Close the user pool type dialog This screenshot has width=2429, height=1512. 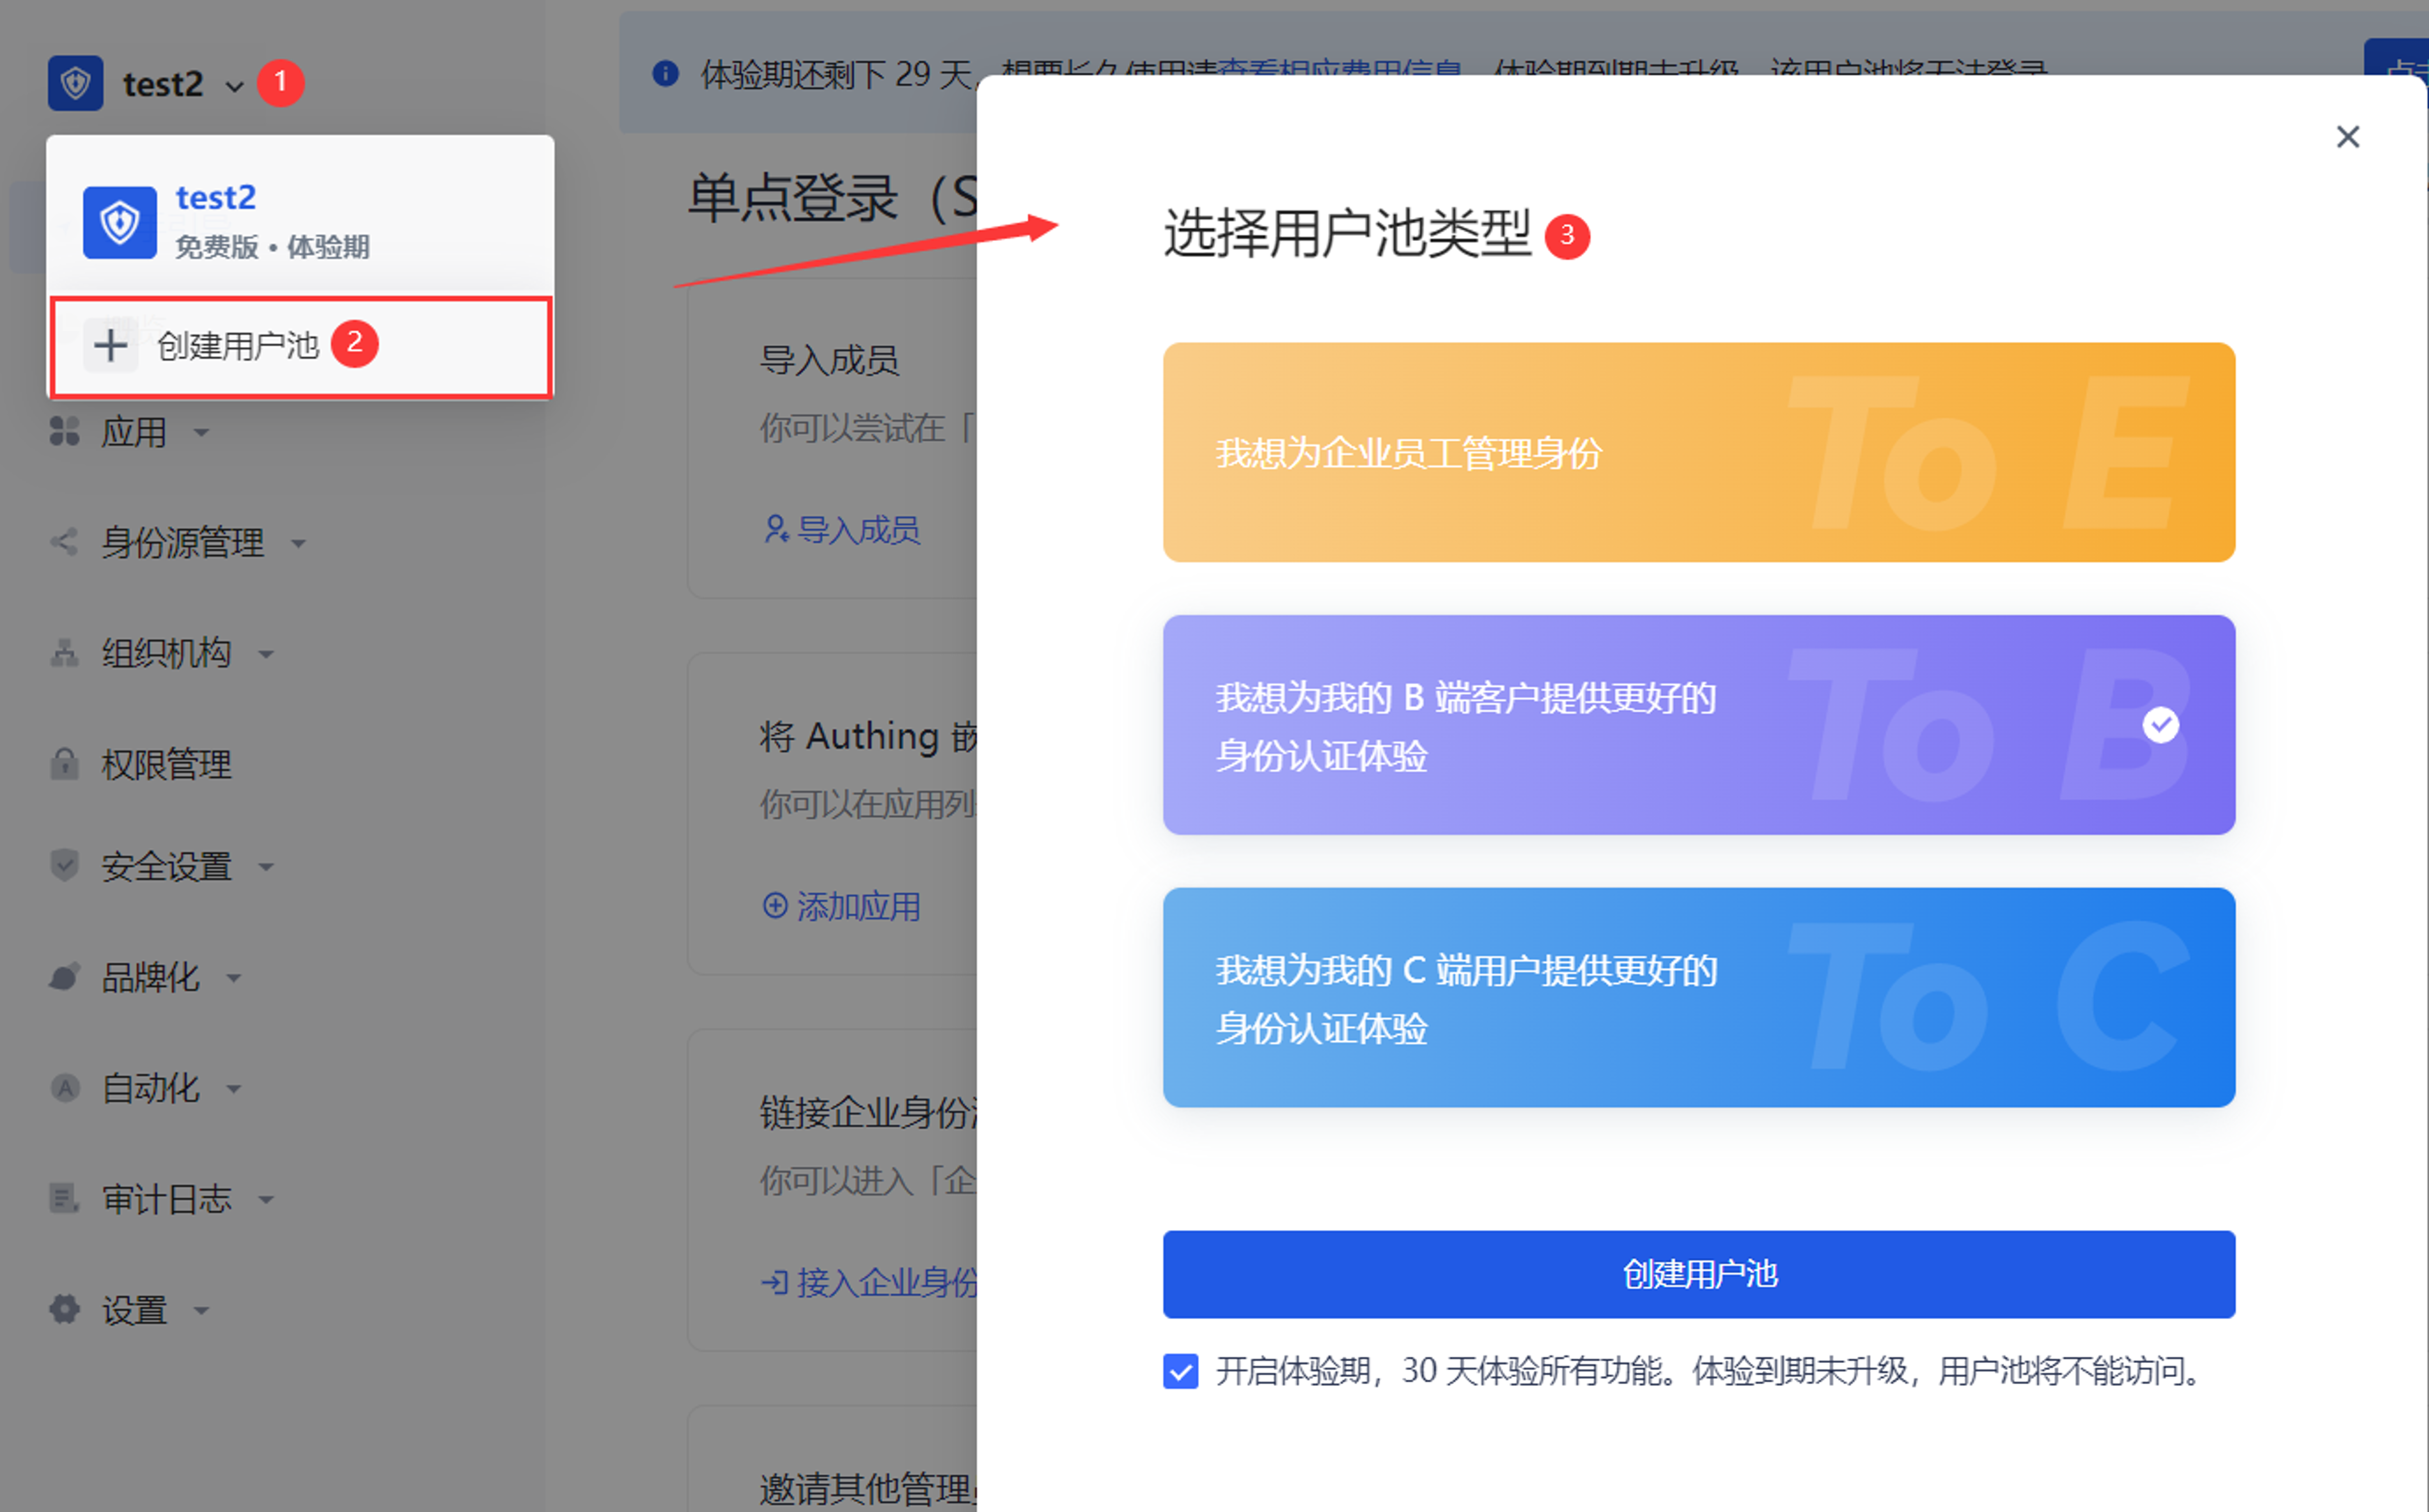[2347, 137]
